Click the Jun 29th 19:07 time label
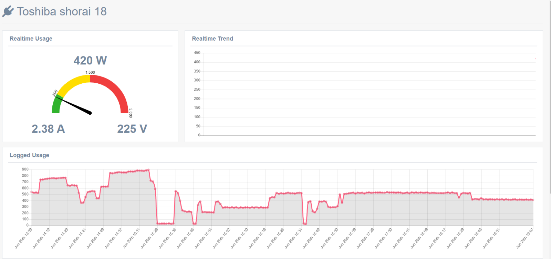Image resolution: width=551 pixels, height=259 pixels. pos(524,238)
